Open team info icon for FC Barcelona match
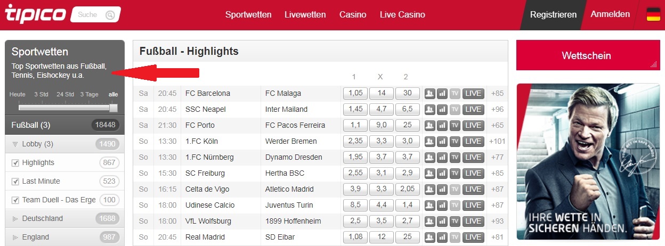 (429, 93)
